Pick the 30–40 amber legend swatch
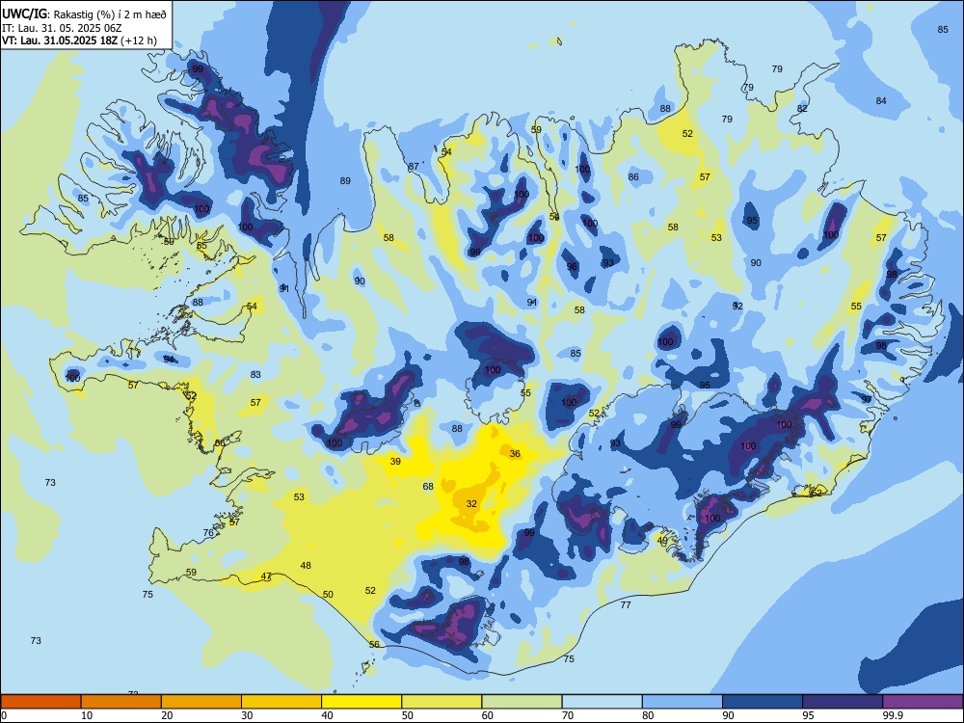The image size is (964, 723). (x=281, y=702)
